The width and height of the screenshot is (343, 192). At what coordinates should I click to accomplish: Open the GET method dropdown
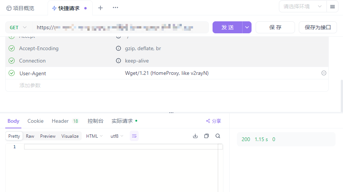18,27
